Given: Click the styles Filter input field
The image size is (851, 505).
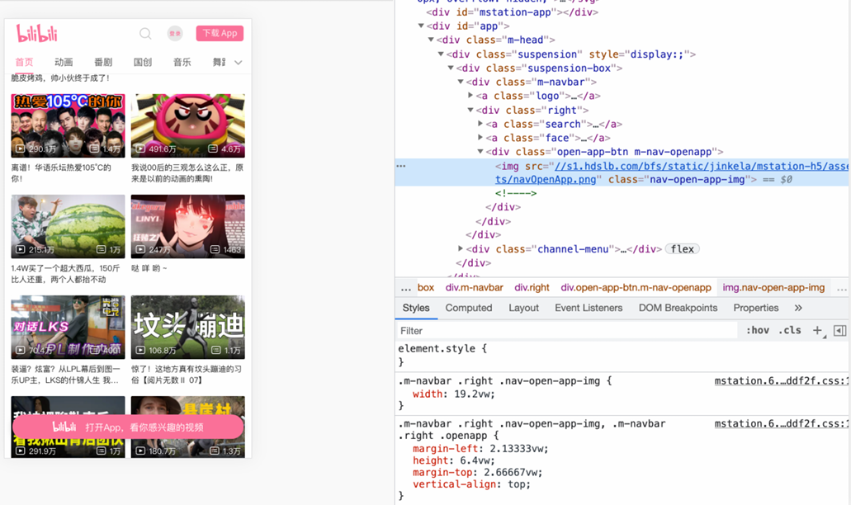Looking at the screenshot, I should [x=567, y=330].
